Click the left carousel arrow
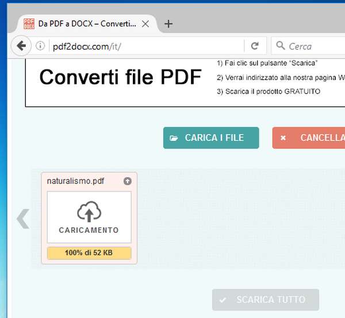Image resolution: width=345 pixels, height=318 pixels. coord(23,219)
